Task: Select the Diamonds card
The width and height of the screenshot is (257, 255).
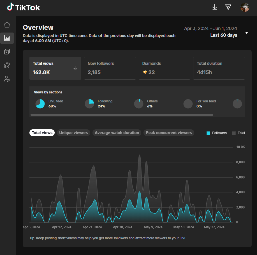Action: (x=165, y=68)
